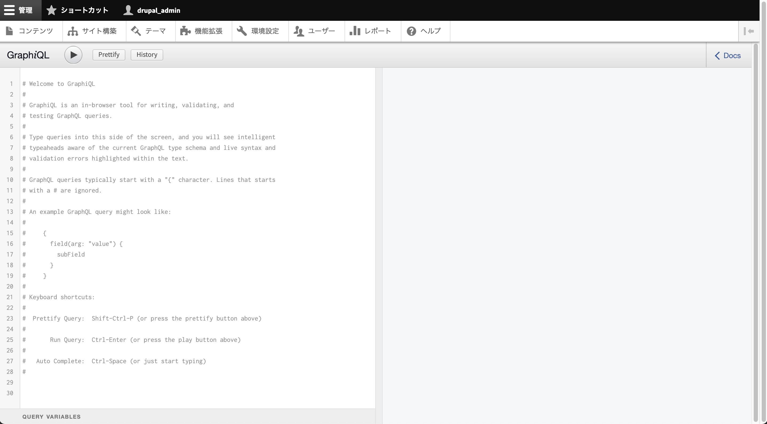Viewport: 767px width, 424px height.
Task: Expand the QUERY VARIABLES section
Action: [51, 417]
